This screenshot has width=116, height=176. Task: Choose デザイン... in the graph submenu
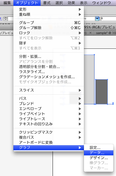point(99,158)
